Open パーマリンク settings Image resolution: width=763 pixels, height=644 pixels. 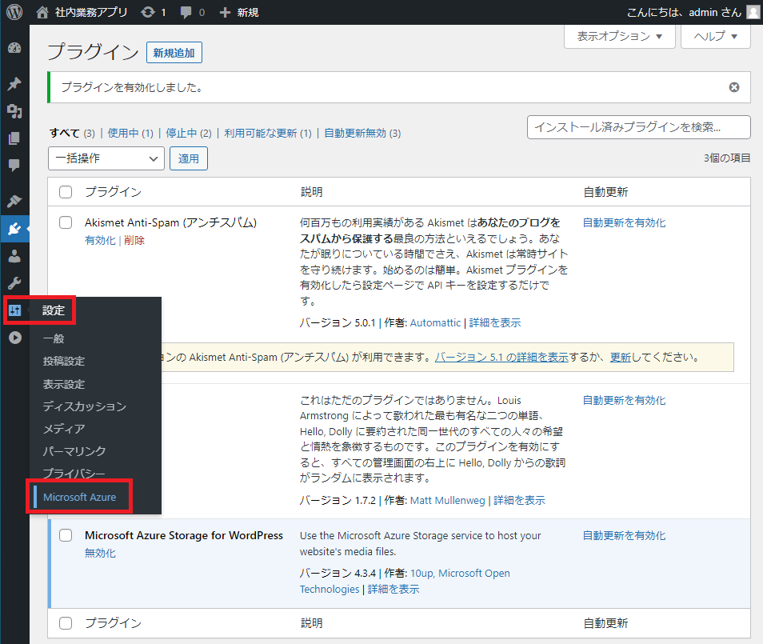point(74,451)
